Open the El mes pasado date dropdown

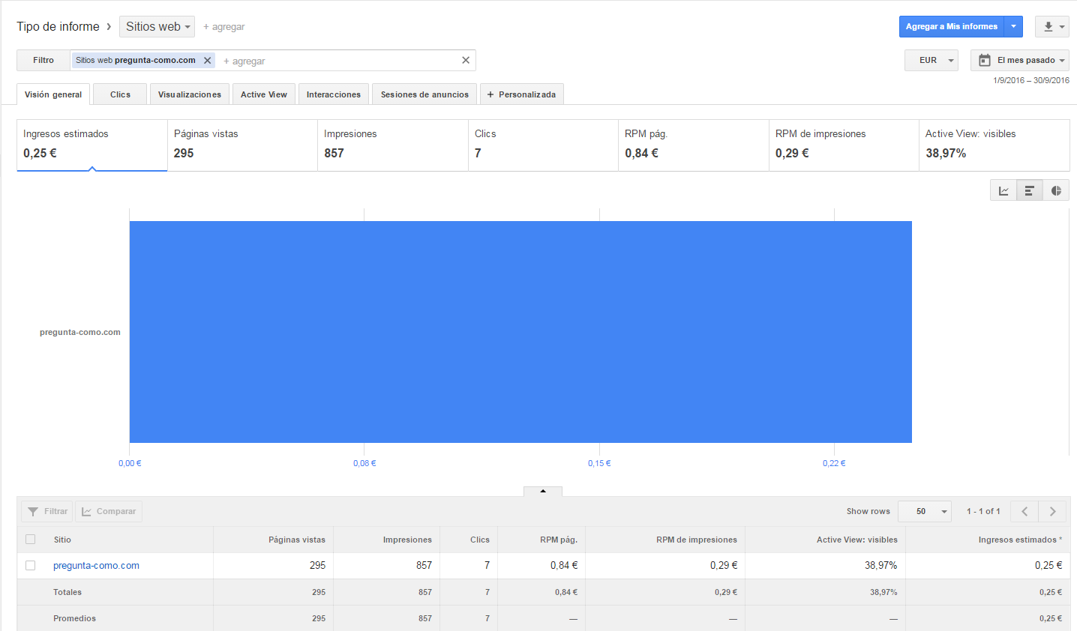tap(1020, 60)
